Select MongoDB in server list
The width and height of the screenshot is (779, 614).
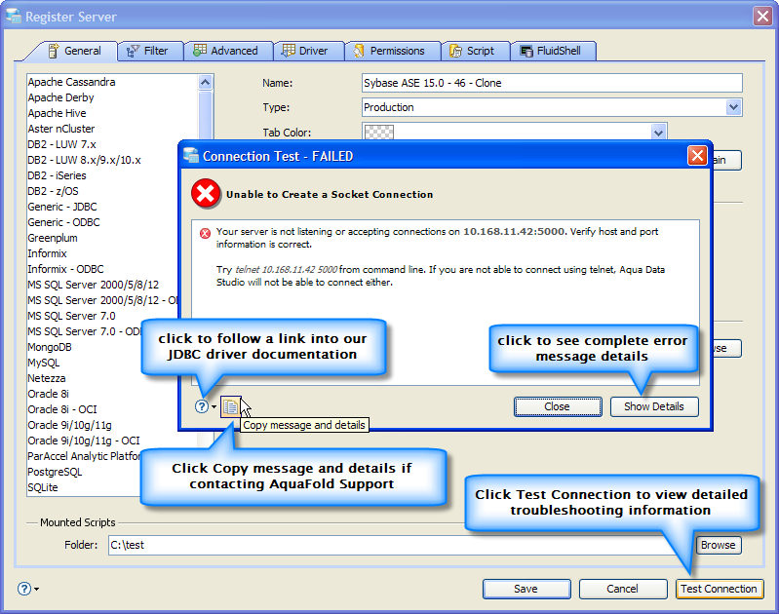[49, 347]
